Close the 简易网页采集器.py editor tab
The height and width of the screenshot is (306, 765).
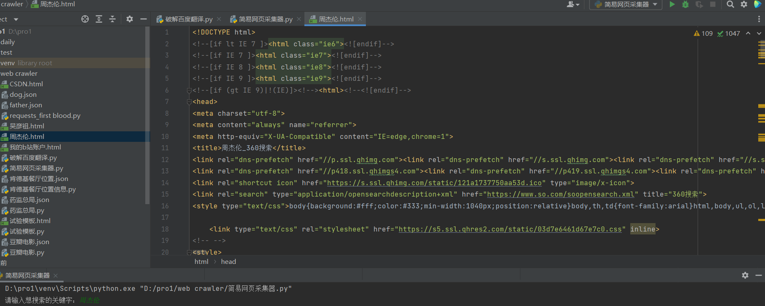(x=299, y=19)
